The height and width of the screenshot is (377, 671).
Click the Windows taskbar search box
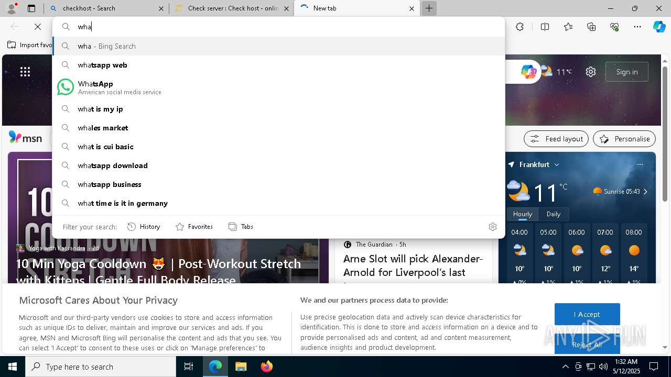[x=101, y=367]
